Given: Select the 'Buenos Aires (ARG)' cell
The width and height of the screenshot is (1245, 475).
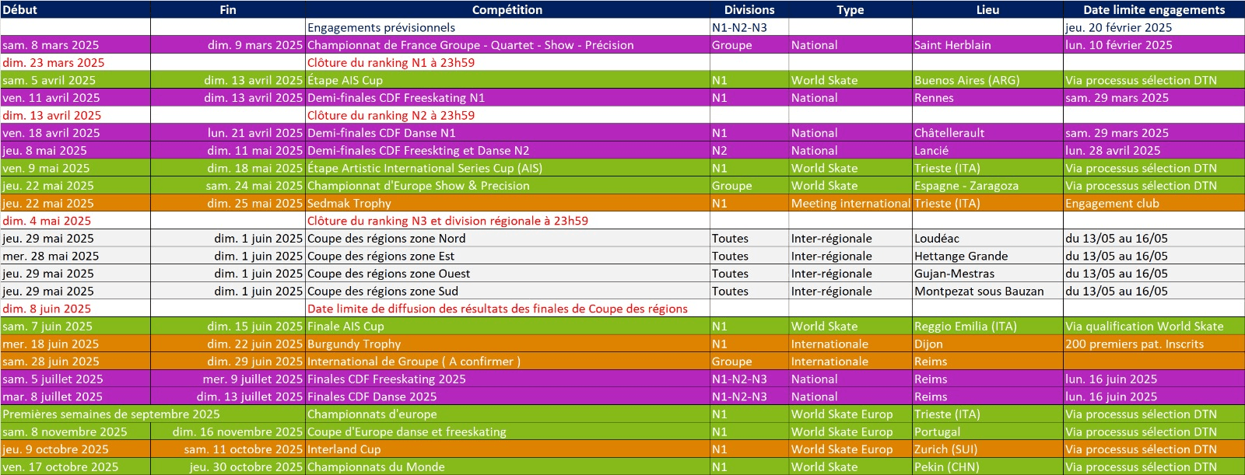Looking at the screenshot, I should 987,80.
